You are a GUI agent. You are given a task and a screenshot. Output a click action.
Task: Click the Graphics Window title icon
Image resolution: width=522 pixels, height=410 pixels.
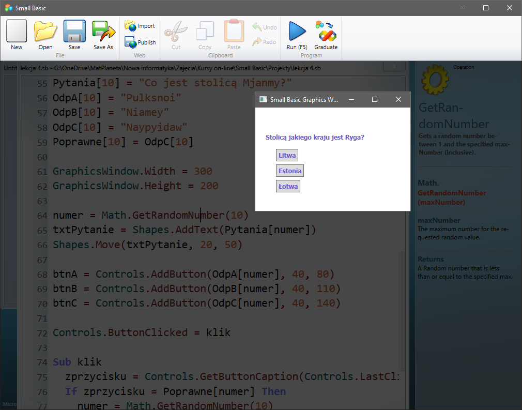(264, 99)
